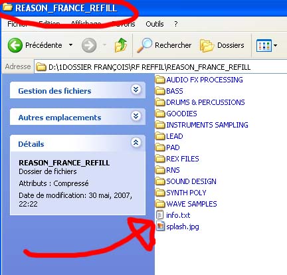Image resolution: width=287 pixels, height=275 pixels.
Task: Click the title bar folder icon
Action: pos(7,7)
